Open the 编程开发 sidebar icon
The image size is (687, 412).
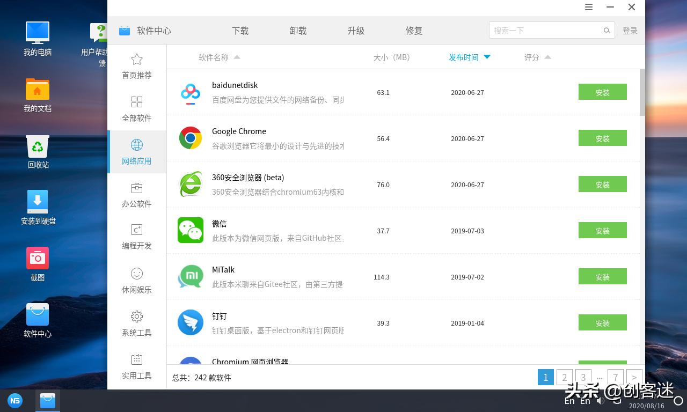[137, 231]
